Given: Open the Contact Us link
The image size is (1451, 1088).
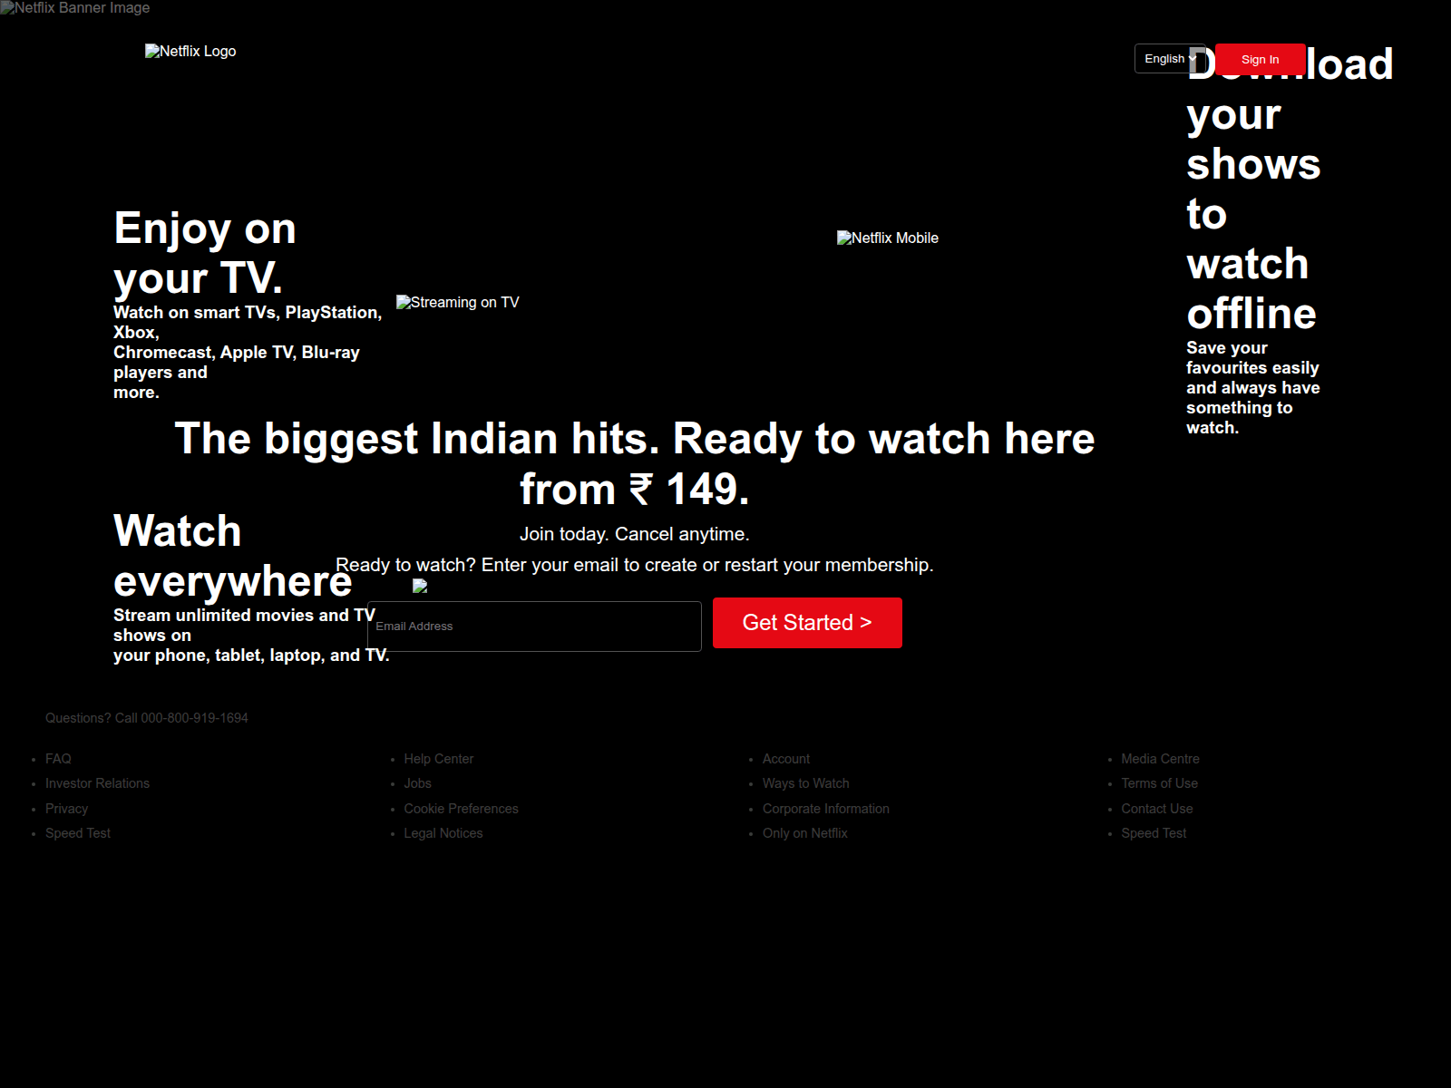Looking at the screenshot, I should pos(1157,809).
